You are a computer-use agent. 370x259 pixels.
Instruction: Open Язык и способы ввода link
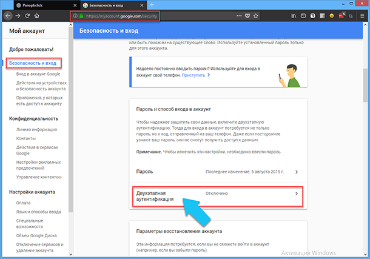(38, 212)
